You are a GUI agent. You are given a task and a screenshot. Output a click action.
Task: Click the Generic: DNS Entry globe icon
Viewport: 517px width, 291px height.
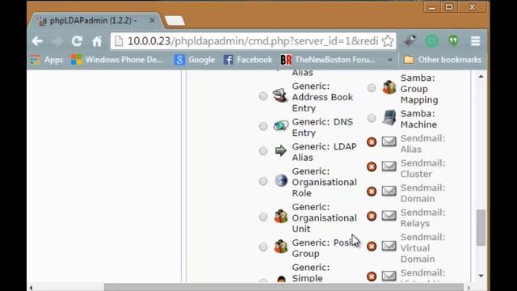(281, 126)
